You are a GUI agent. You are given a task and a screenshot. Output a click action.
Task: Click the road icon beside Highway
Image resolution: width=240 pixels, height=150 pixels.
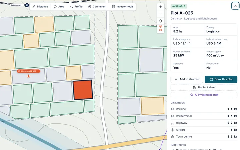[173, 123]
